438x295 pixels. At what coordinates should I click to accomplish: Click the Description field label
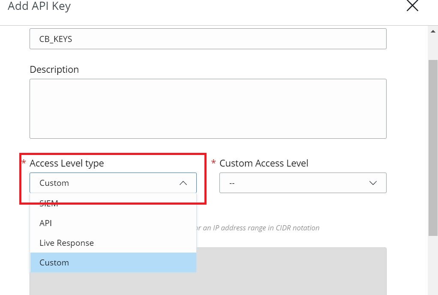[54, 69]
